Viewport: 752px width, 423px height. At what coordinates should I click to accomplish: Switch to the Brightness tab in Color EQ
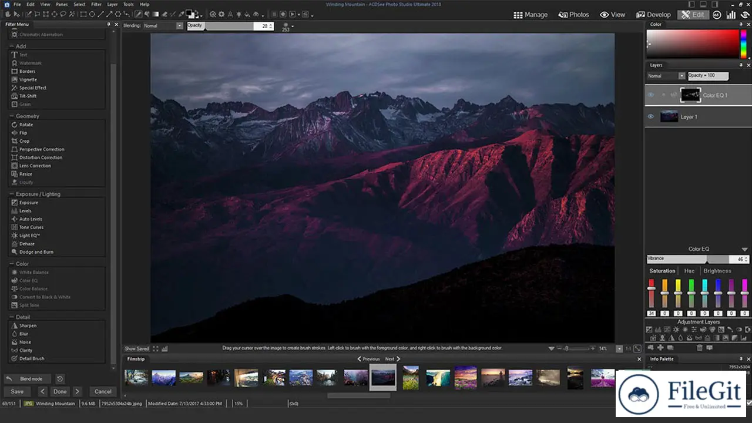[717, 271]
